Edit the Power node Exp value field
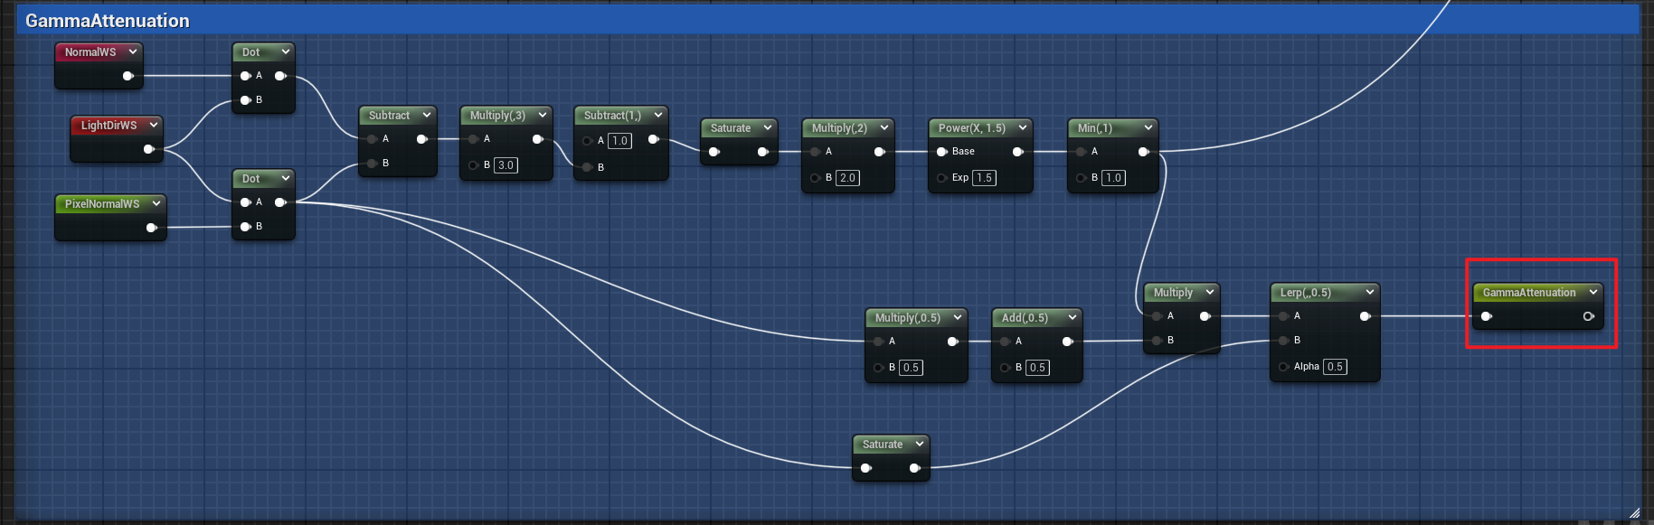The image size is (1654, 525). coord(984,178)
